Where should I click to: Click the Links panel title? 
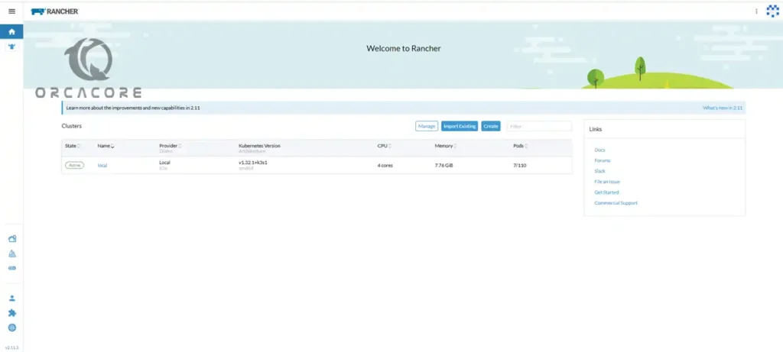(x=595, y=129)
